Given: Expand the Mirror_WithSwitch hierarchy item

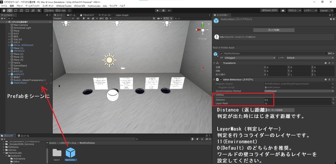Looking at the screenshot, I should pos(9,45).
